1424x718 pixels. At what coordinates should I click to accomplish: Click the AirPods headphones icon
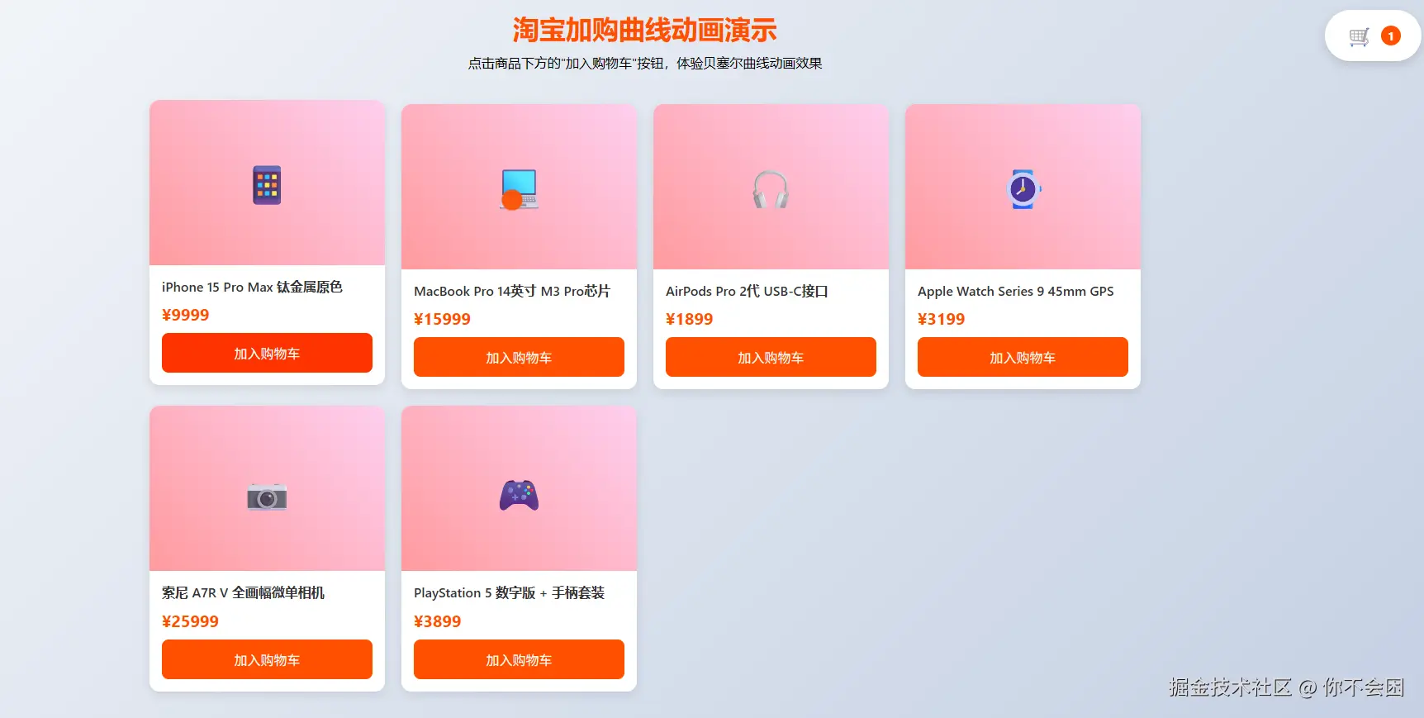771,189
